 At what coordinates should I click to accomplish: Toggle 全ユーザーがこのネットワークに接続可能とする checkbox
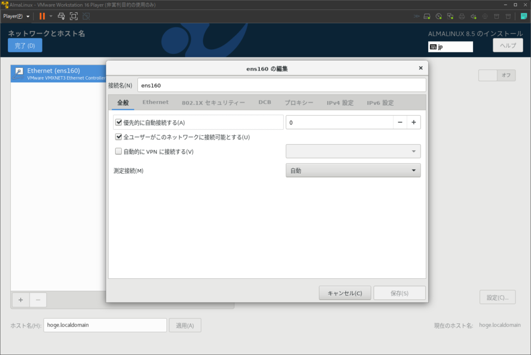[119, 137]
